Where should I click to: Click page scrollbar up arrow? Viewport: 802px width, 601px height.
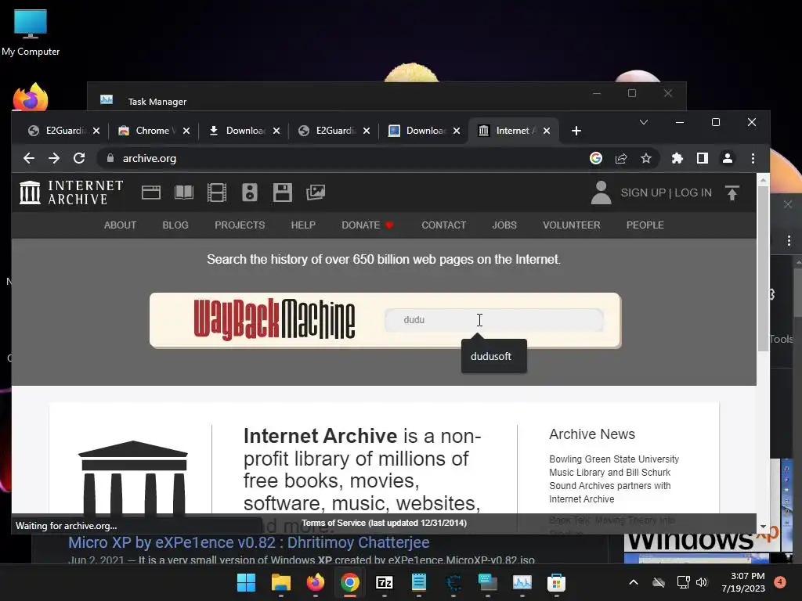coord(763,180)
